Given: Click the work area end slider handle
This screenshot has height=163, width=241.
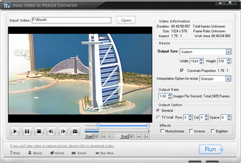Looking at the screenshot, I should 148,126.
